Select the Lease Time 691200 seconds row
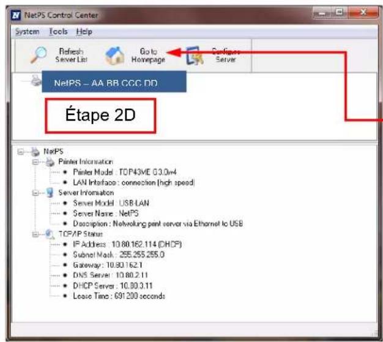 tap(119, 296)
